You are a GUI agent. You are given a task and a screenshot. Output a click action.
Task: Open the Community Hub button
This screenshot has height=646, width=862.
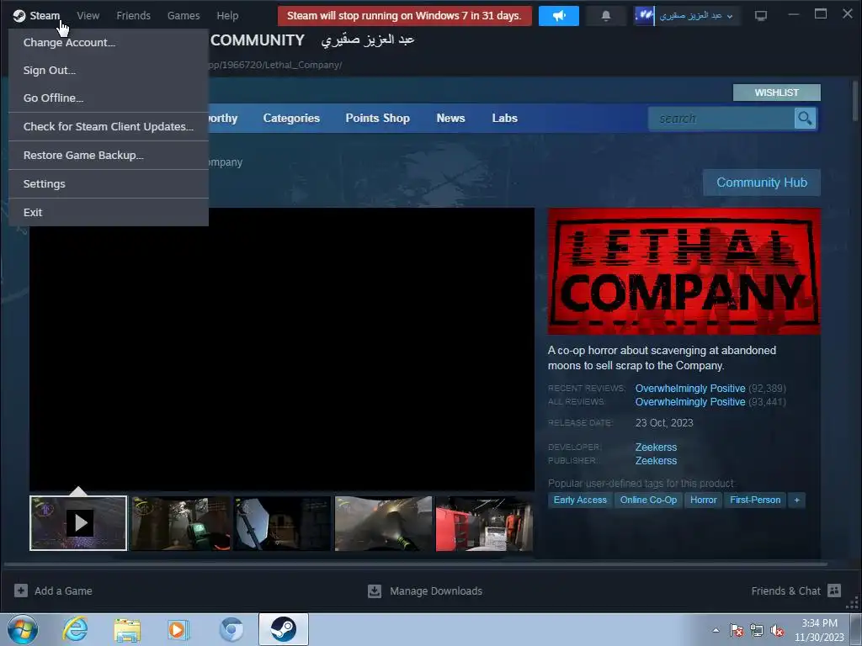[x=761, y=183]
